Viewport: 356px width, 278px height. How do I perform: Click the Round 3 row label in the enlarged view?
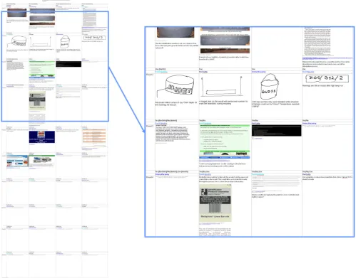point(150,126)
